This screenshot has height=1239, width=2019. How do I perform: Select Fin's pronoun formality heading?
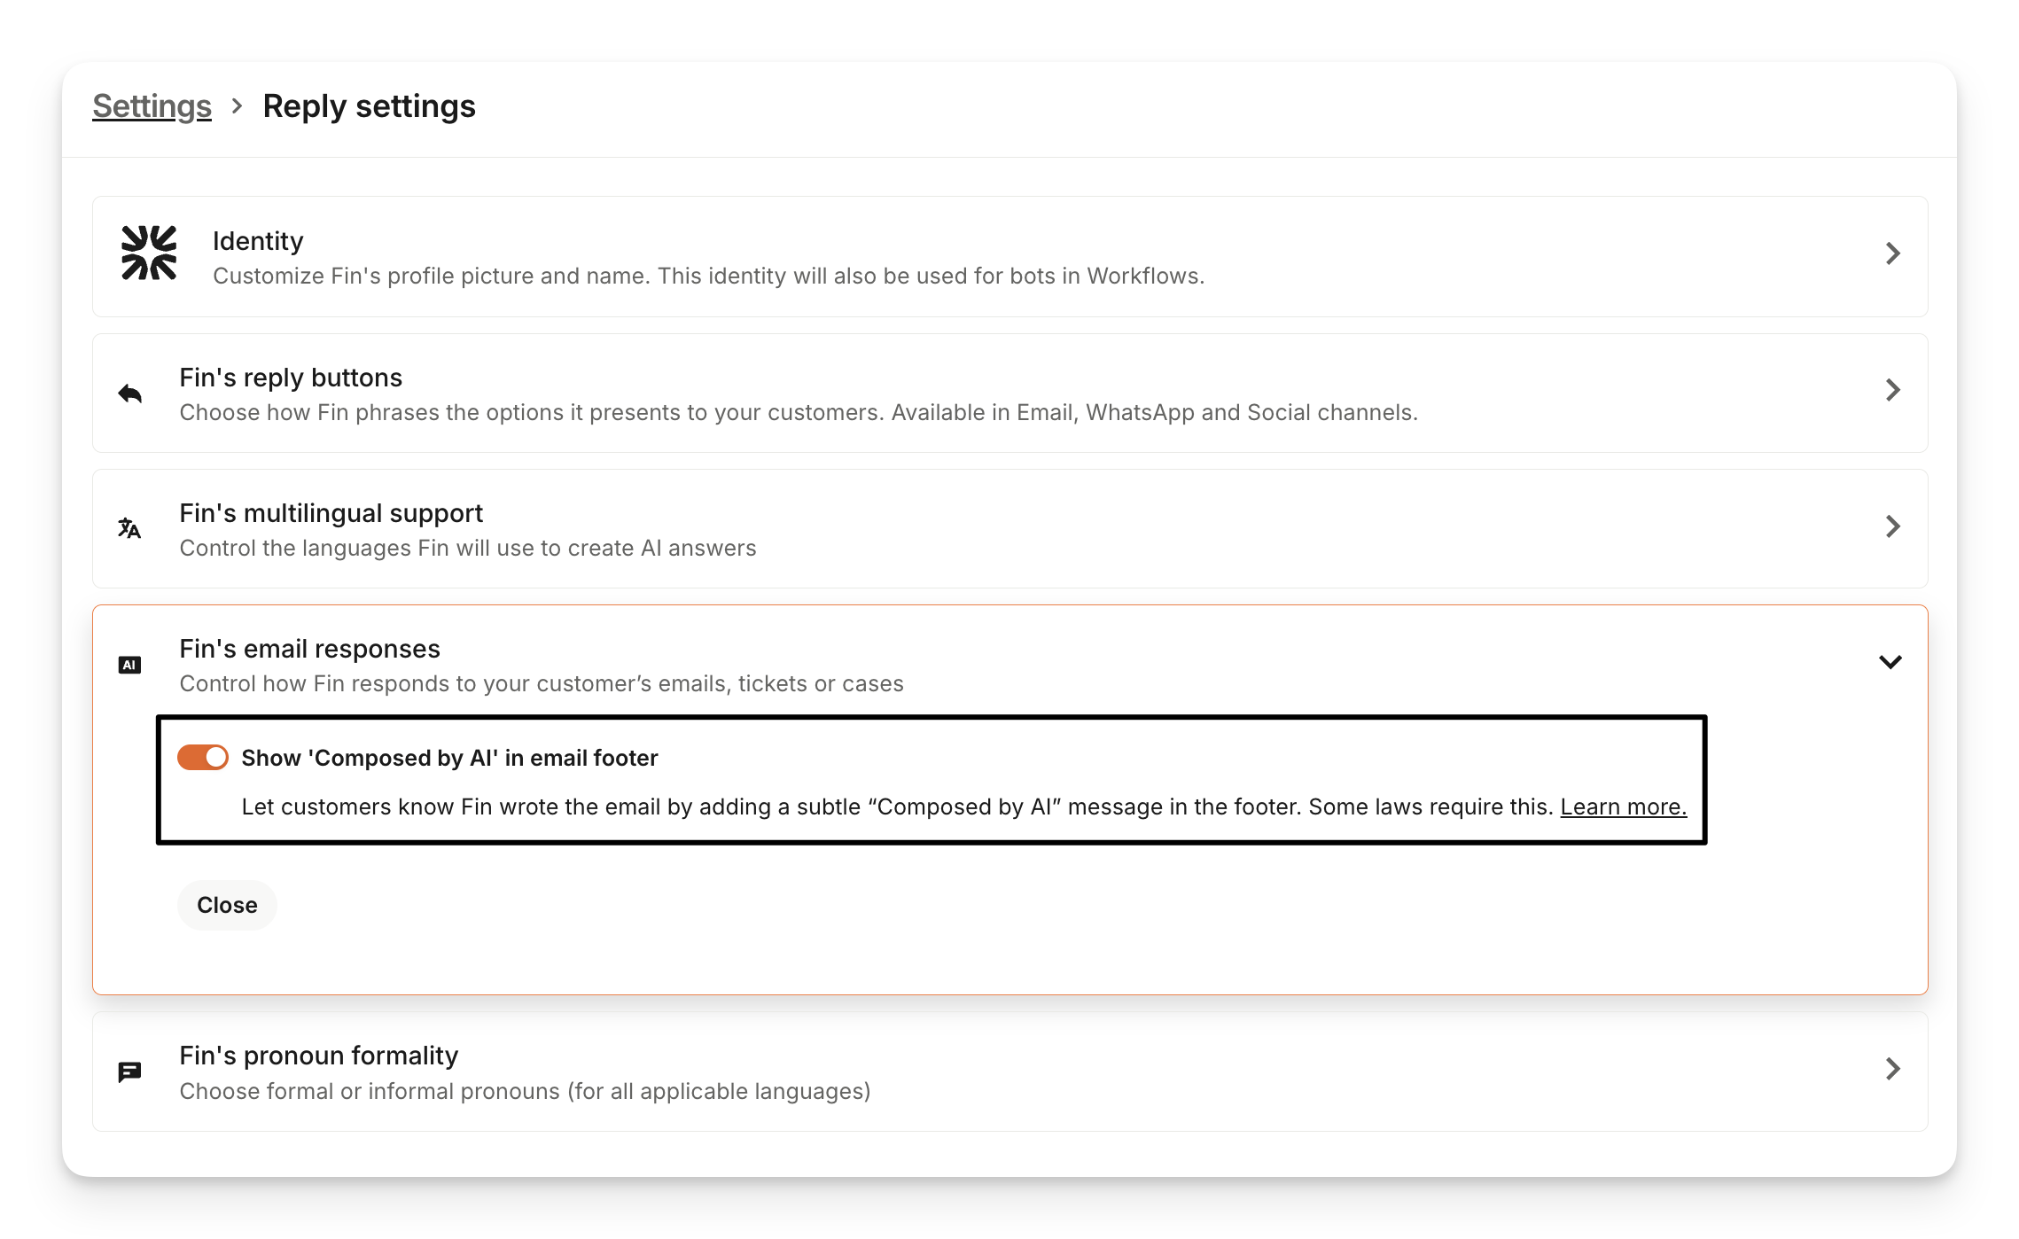tap(318, 1056)
